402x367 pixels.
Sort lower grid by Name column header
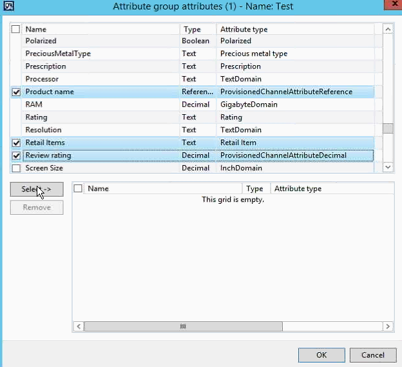[163, 188]
